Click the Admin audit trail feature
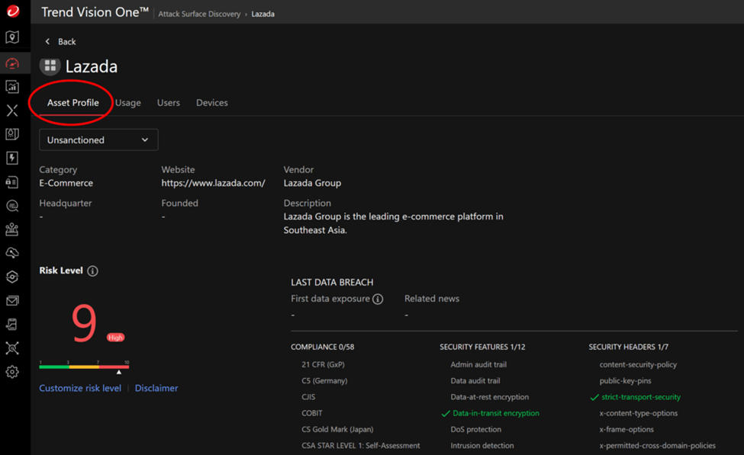The image size is (744, 455). (x=478, y=365)
